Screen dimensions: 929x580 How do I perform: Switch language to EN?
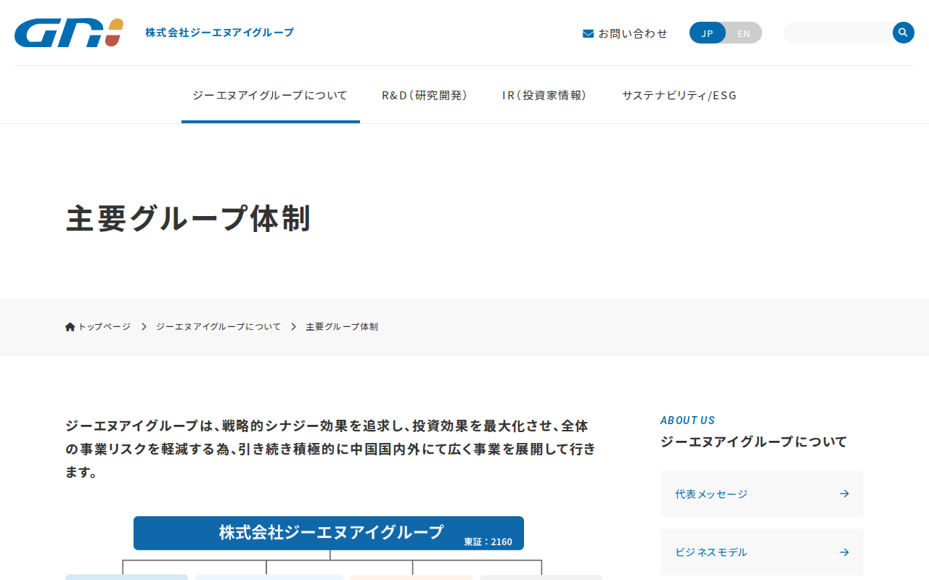[x=744, y=33]
